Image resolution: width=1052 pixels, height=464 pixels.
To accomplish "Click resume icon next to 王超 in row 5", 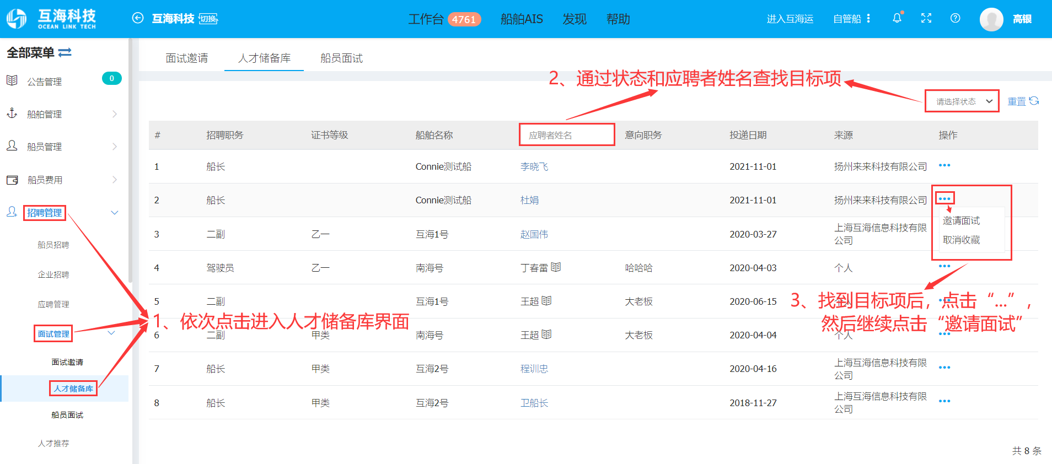I will pos(546,300).
